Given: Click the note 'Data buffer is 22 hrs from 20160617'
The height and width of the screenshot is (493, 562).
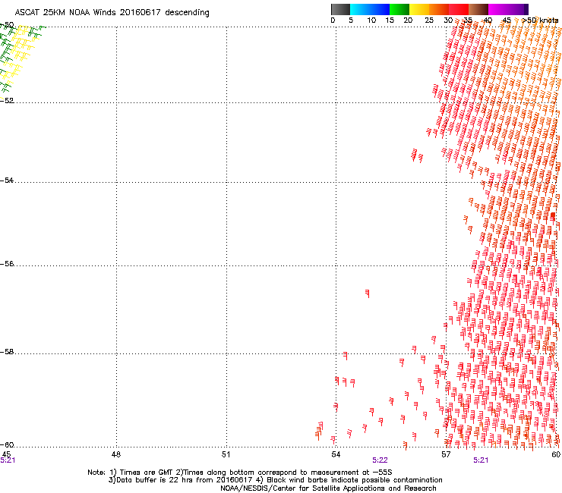Looking at the screenshot, I should point(185,480).
